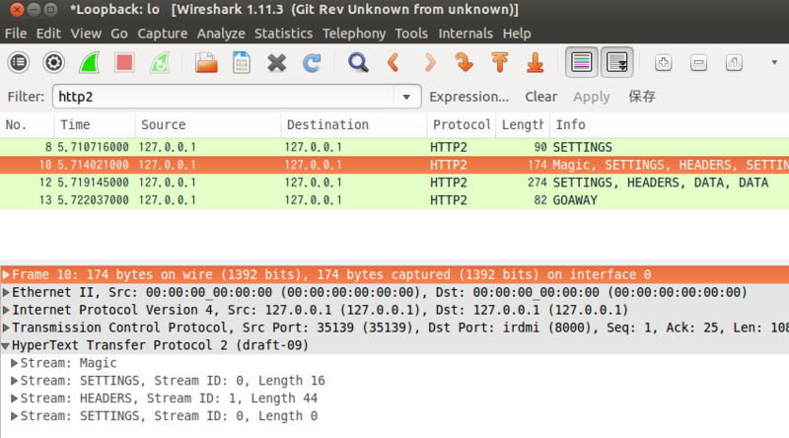Go to packet with specified number

[464, 63]
